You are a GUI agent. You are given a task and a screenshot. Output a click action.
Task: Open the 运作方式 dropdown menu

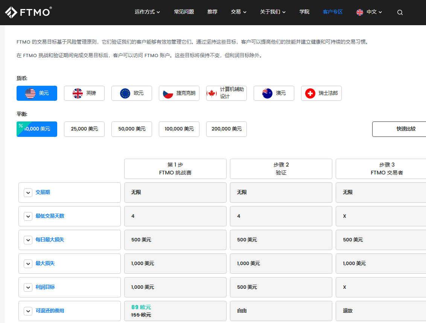[x=147, y=12]
